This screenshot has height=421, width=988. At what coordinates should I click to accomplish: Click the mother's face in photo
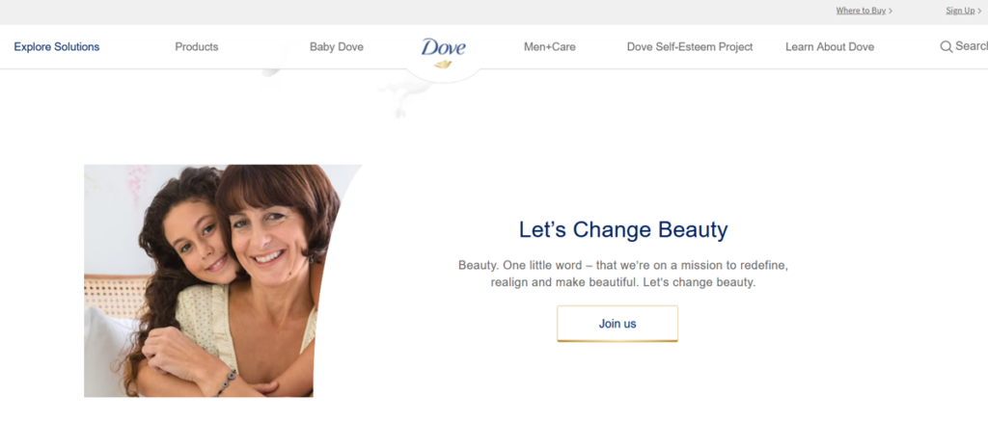point(270,242)
